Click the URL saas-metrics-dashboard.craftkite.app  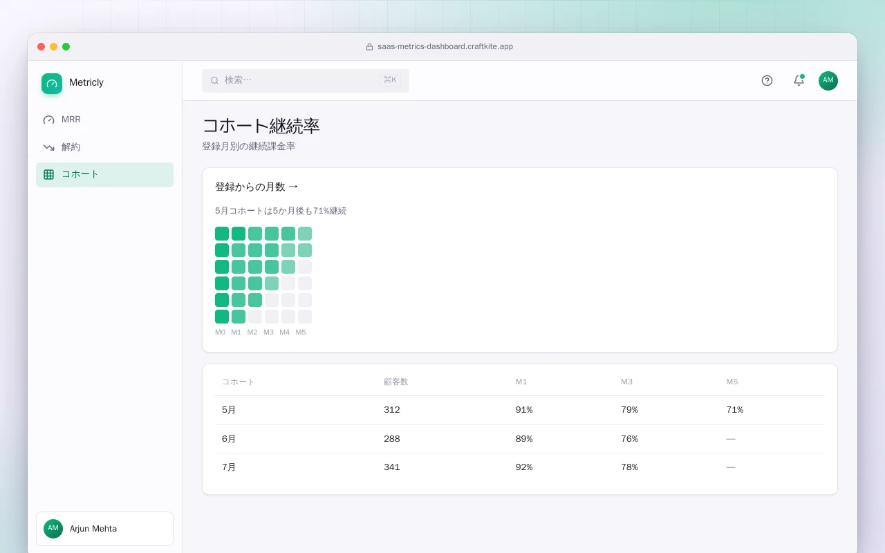(445, 47)
